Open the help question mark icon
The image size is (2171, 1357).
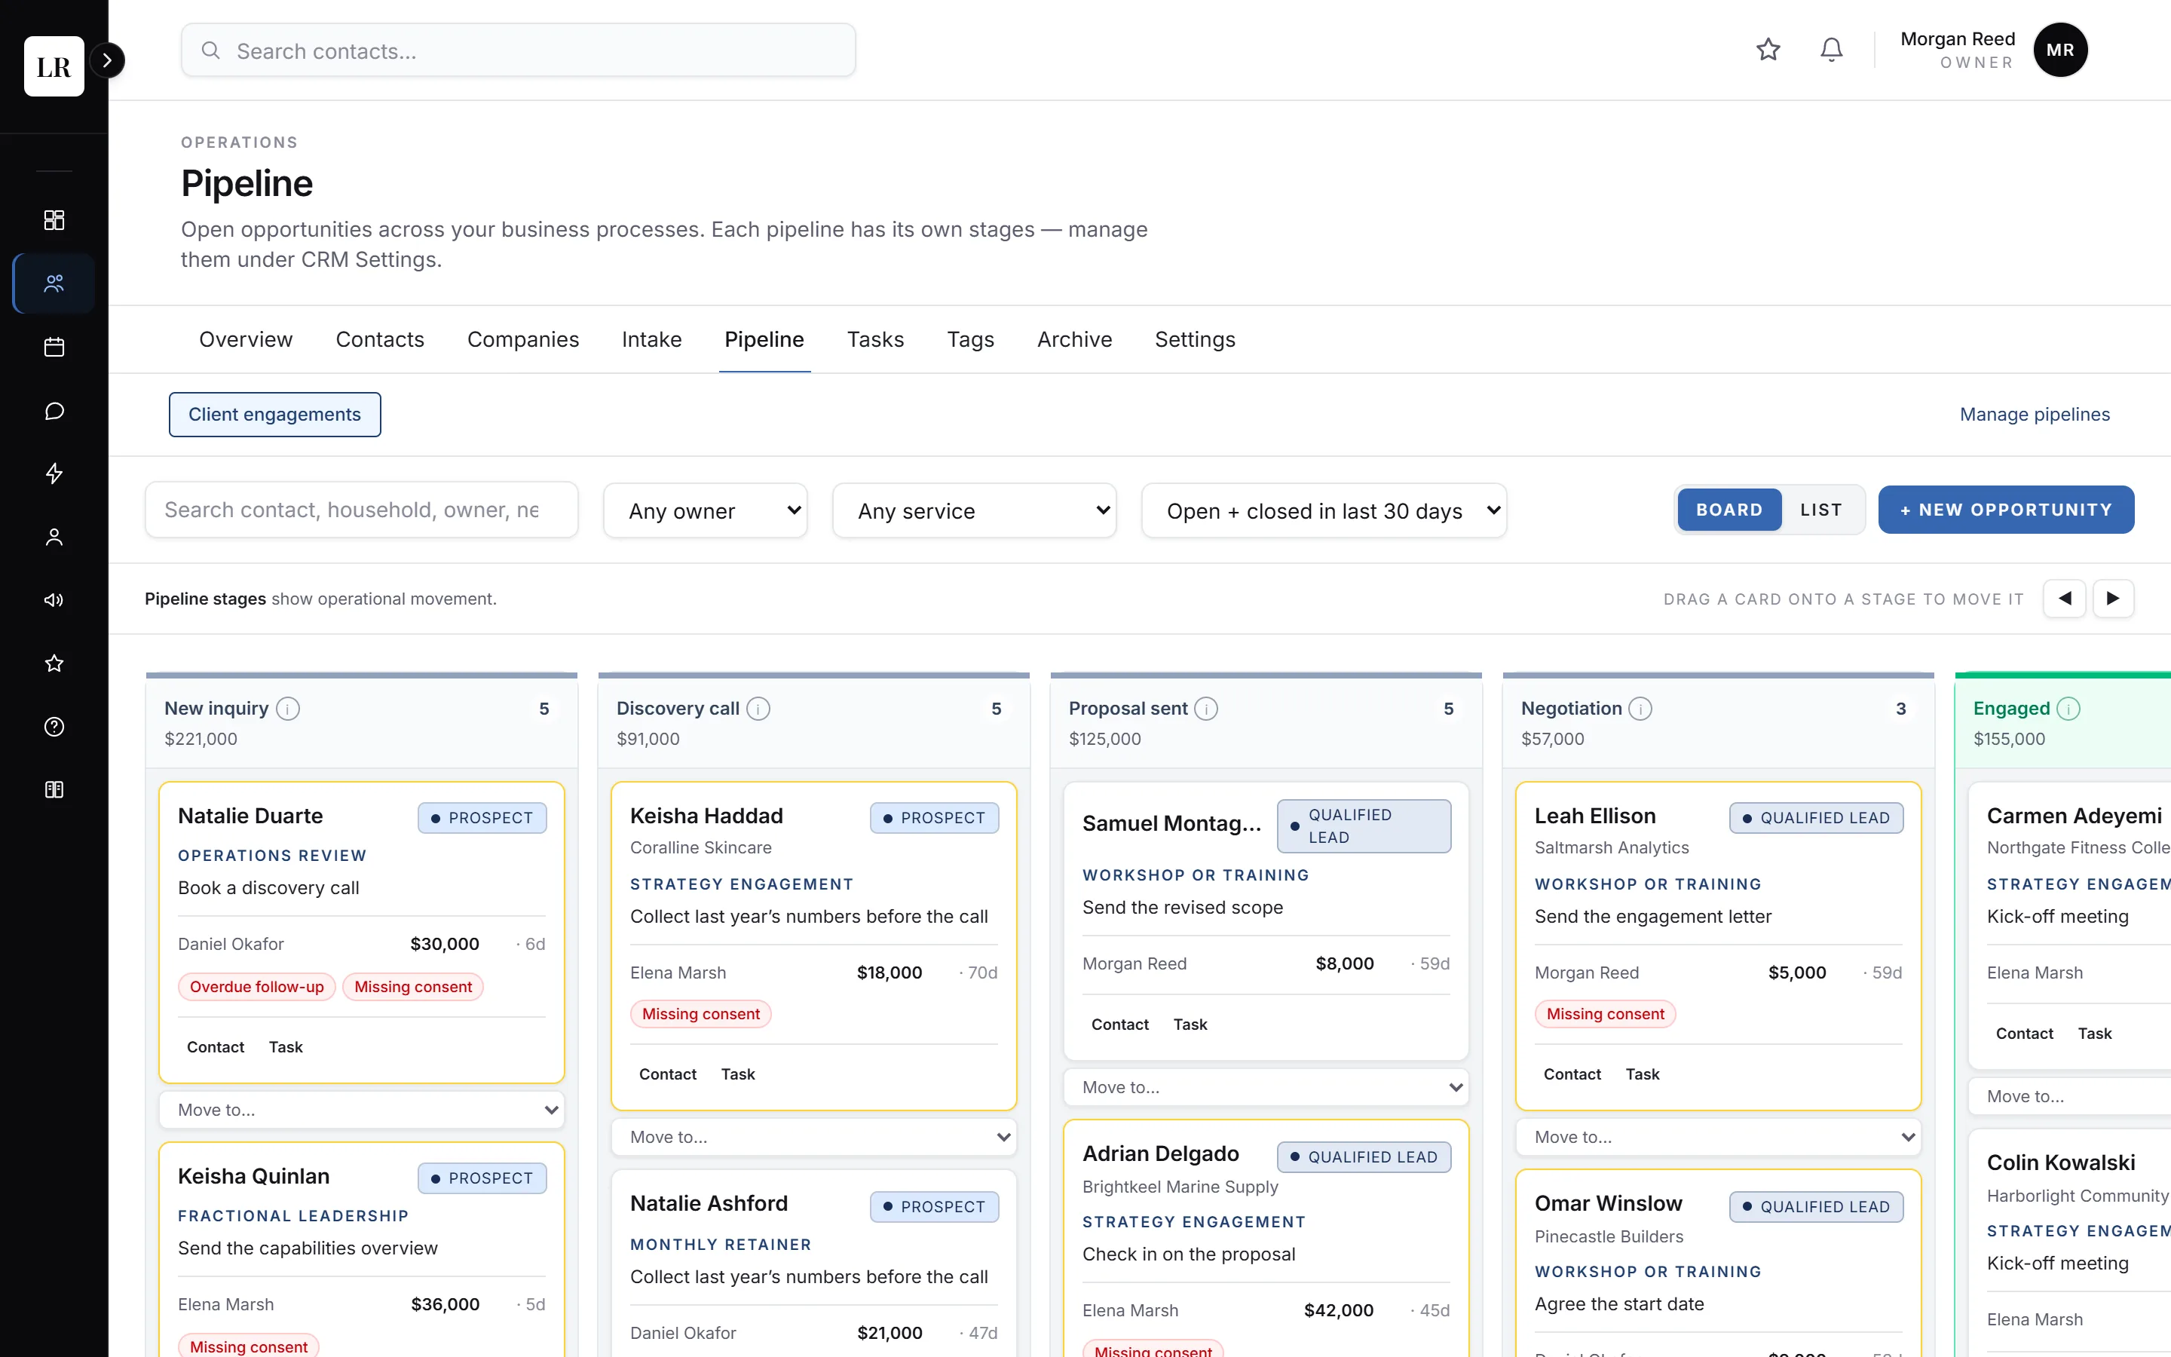coord(54,726)
